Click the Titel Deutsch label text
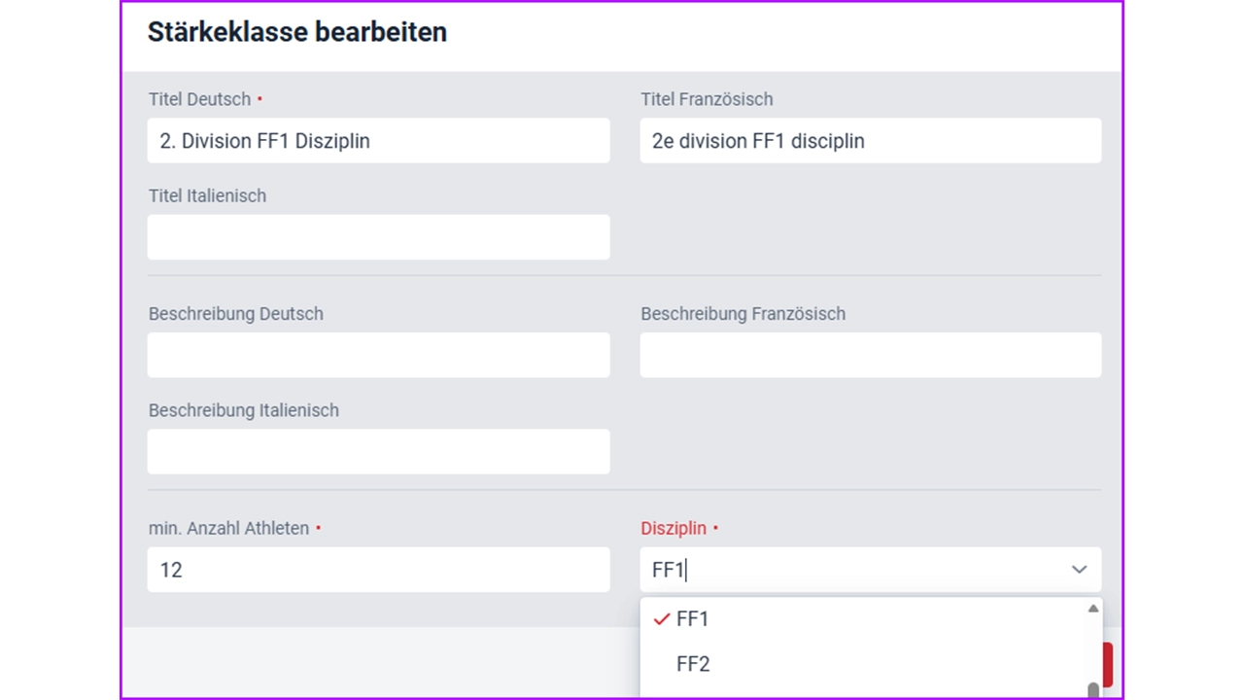 (x=199, y=99)
